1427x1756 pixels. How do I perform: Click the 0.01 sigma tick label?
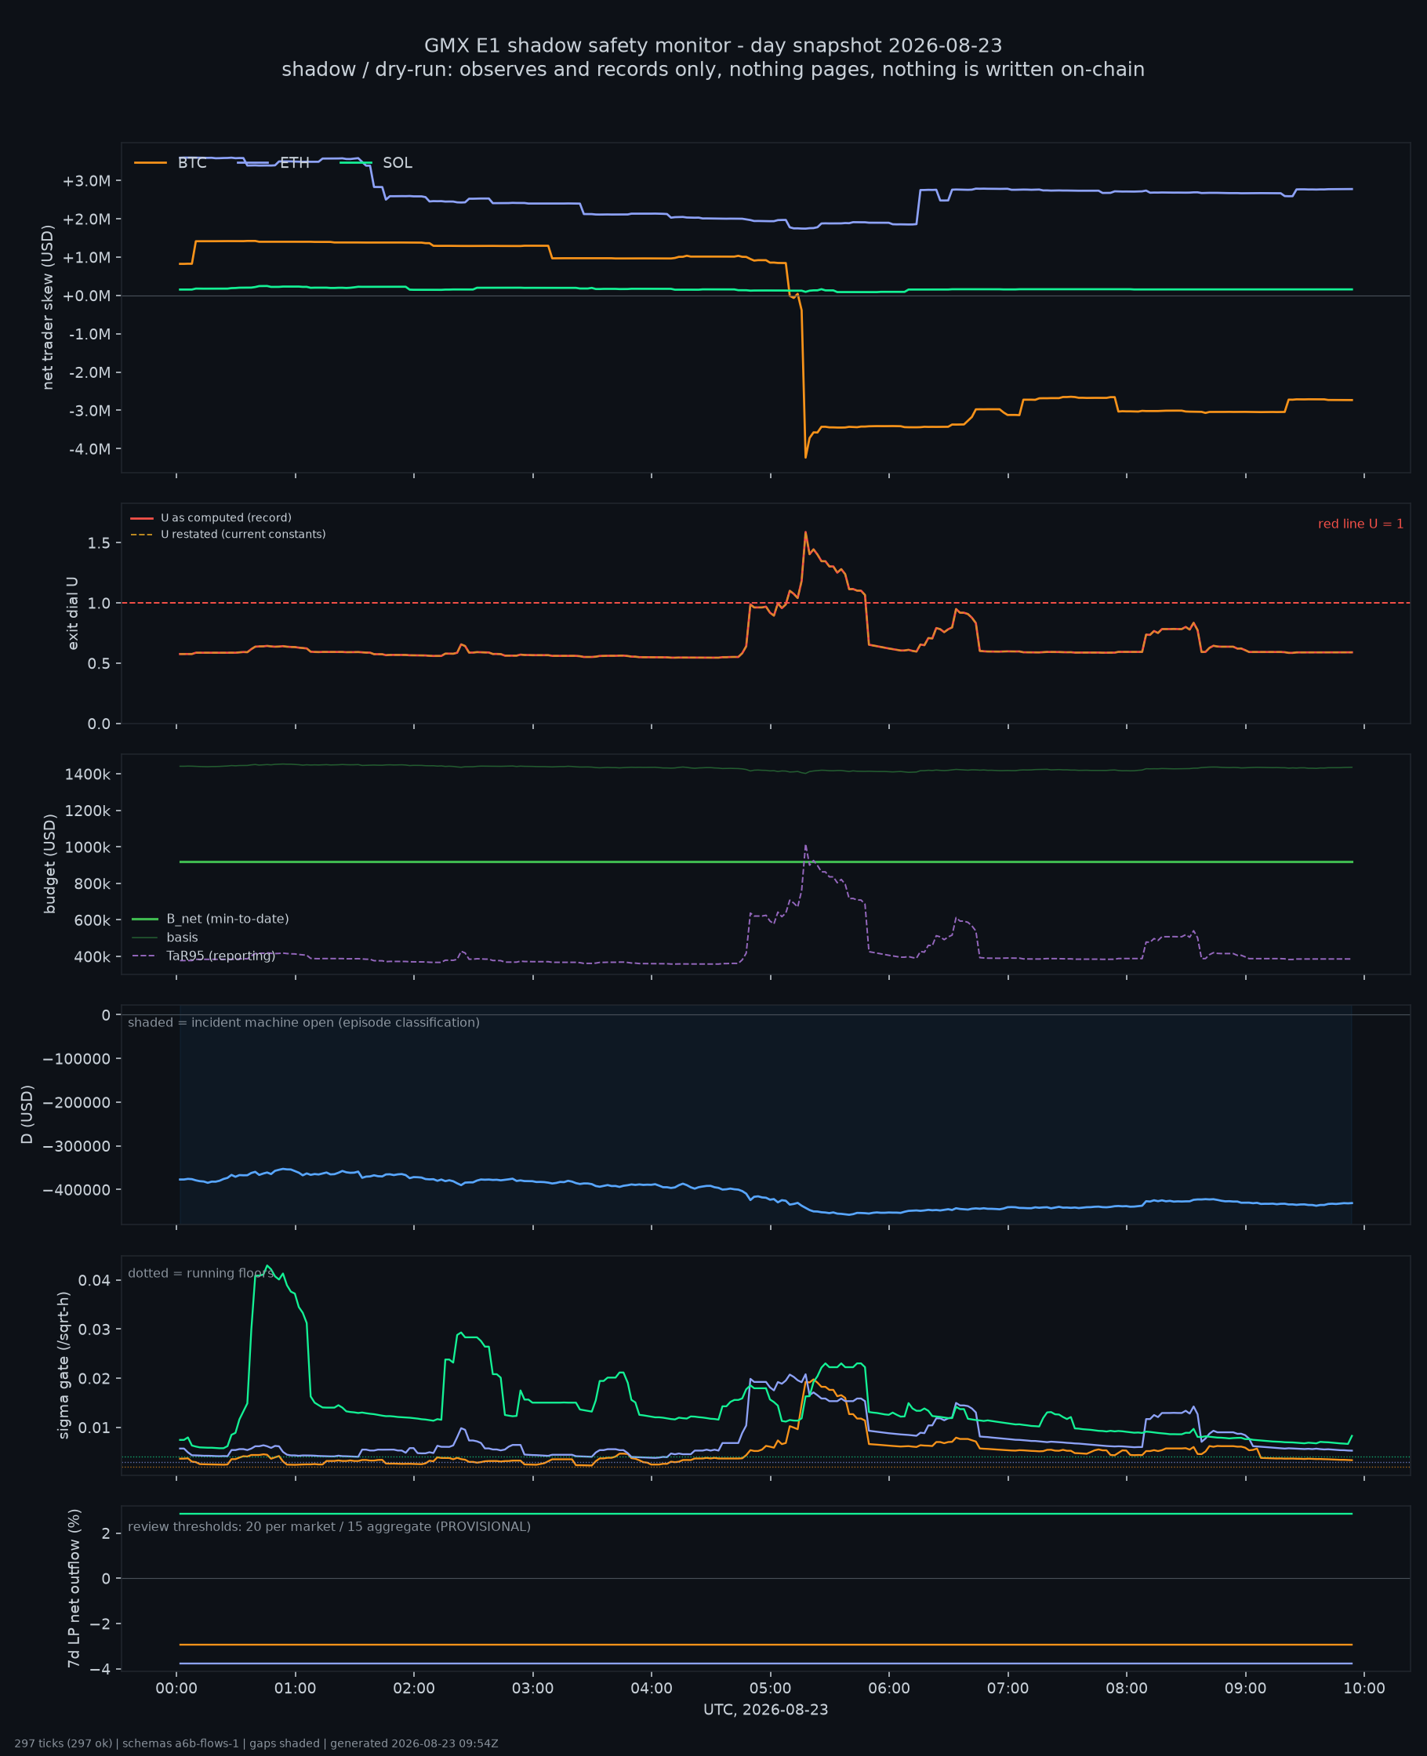(95, 1428)
